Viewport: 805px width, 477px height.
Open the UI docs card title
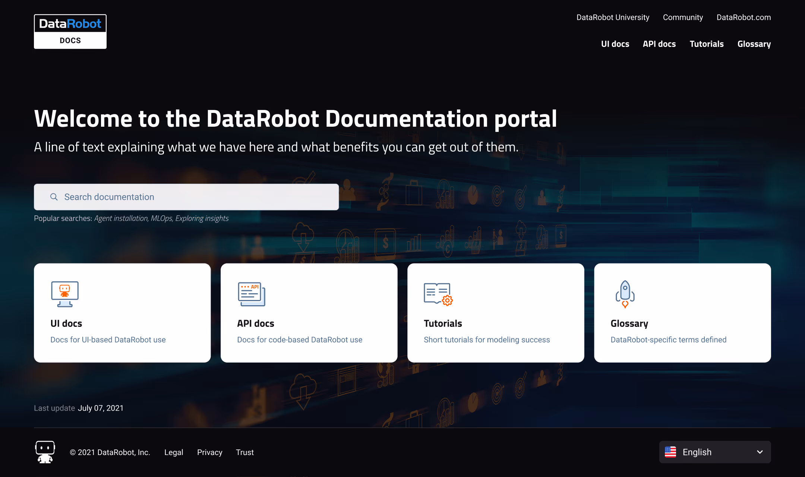[x=66, y=323]
